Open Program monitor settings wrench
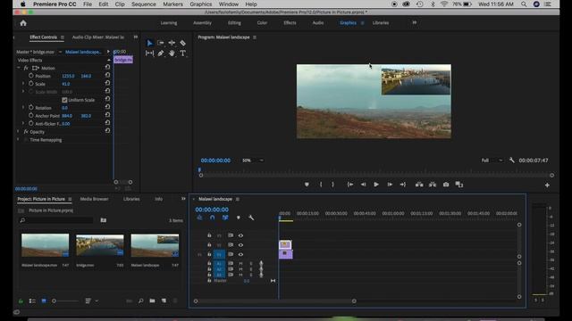 tap(512, 160)
